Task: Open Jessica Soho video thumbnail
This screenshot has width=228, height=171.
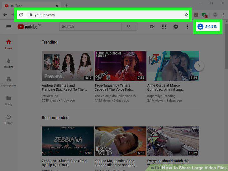Action: click(x=120, y=141)
